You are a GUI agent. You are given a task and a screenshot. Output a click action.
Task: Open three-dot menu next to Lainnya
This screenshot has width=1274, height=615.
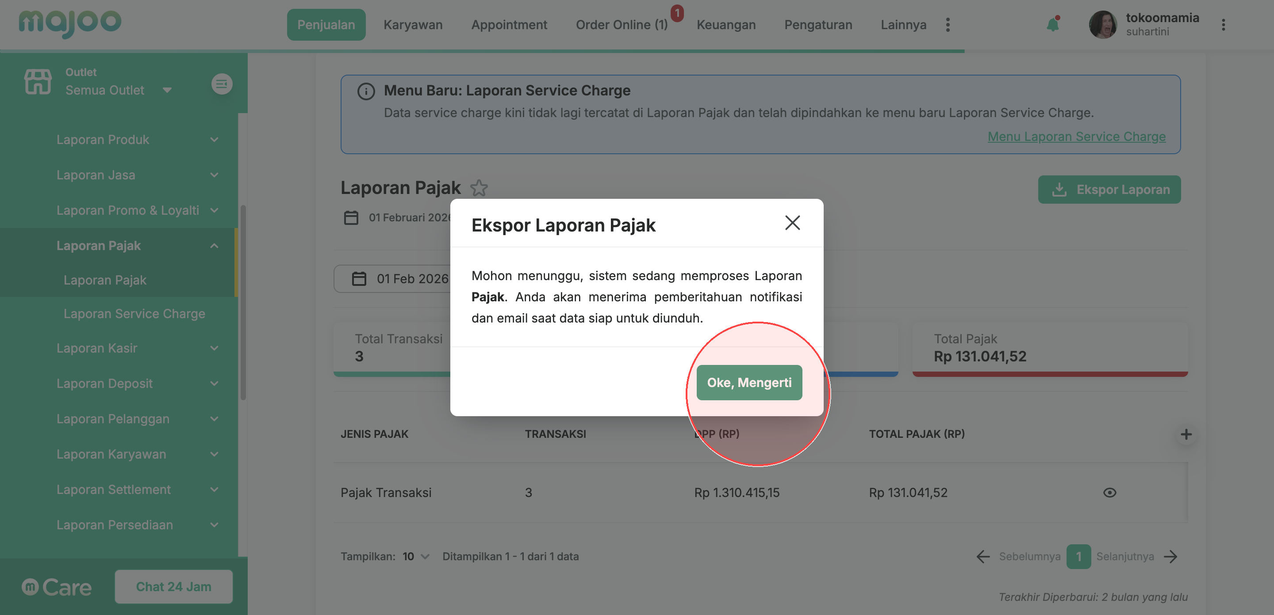pyautogui.click(x=948, y=25)
